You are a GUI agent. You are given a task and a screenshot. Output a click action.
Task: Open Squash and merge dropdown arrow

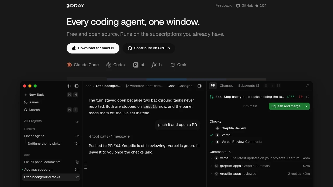(x=306, y=106)
